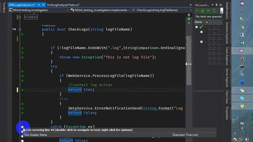Click green check indicator above editor scrollbar
253x142 pixels.
point(189,19)
